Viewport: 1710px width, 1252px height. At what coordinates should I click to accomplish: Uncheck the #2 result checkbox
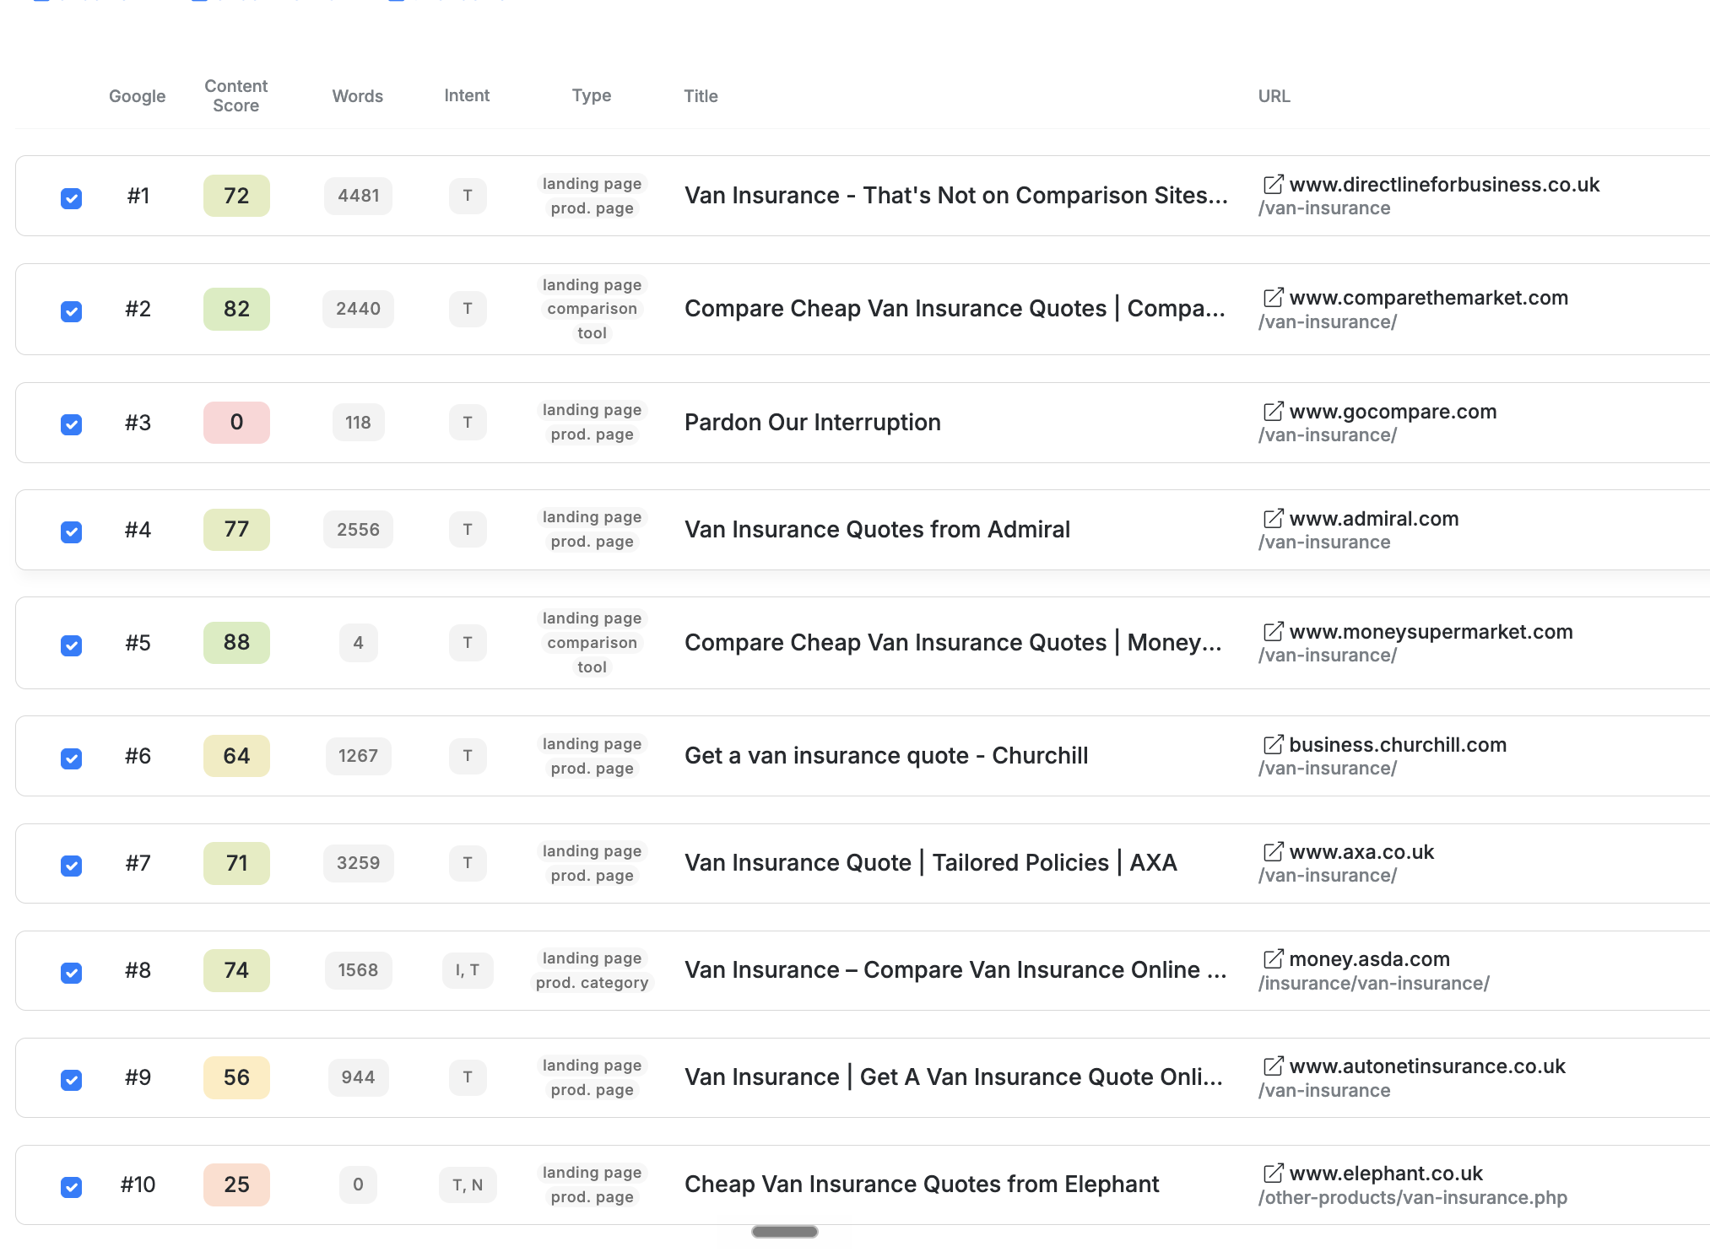point(72,311)
